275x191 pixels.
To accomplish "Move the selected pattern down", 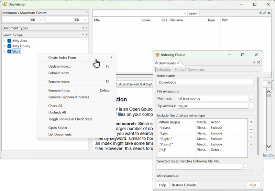I will (251, 145).
